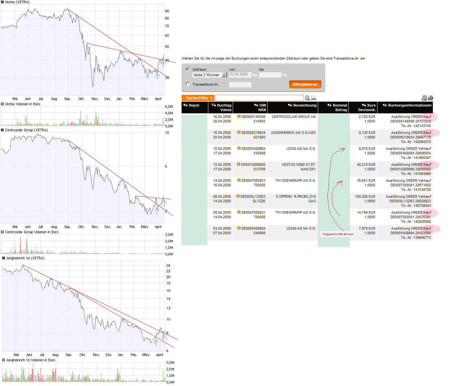
Task: Click info icon beside Vestas ISIN DK0010268606
Action: [239, 164]
